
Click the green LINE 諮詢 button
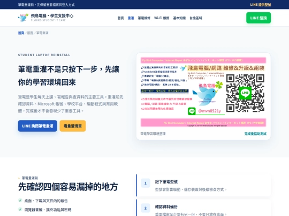258,18
